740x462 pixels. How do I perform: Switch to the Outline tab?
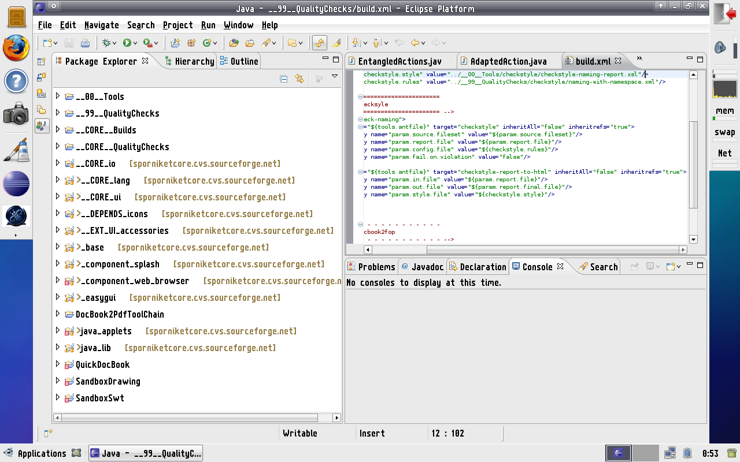[239, 61]
